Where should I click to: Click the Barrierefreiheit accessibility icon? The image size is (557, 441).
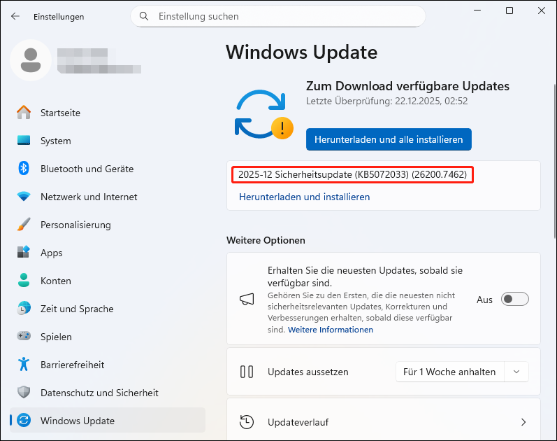pyautogui.click(x=24, y=364)
